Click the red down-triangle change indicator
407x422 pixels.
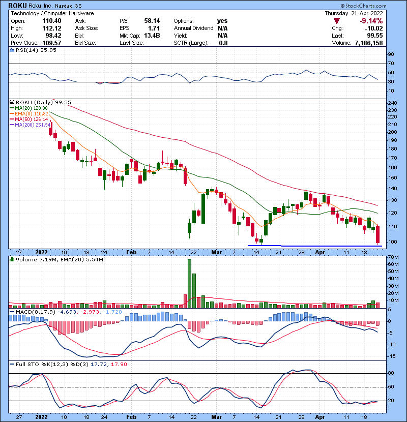tap(336, 21)
